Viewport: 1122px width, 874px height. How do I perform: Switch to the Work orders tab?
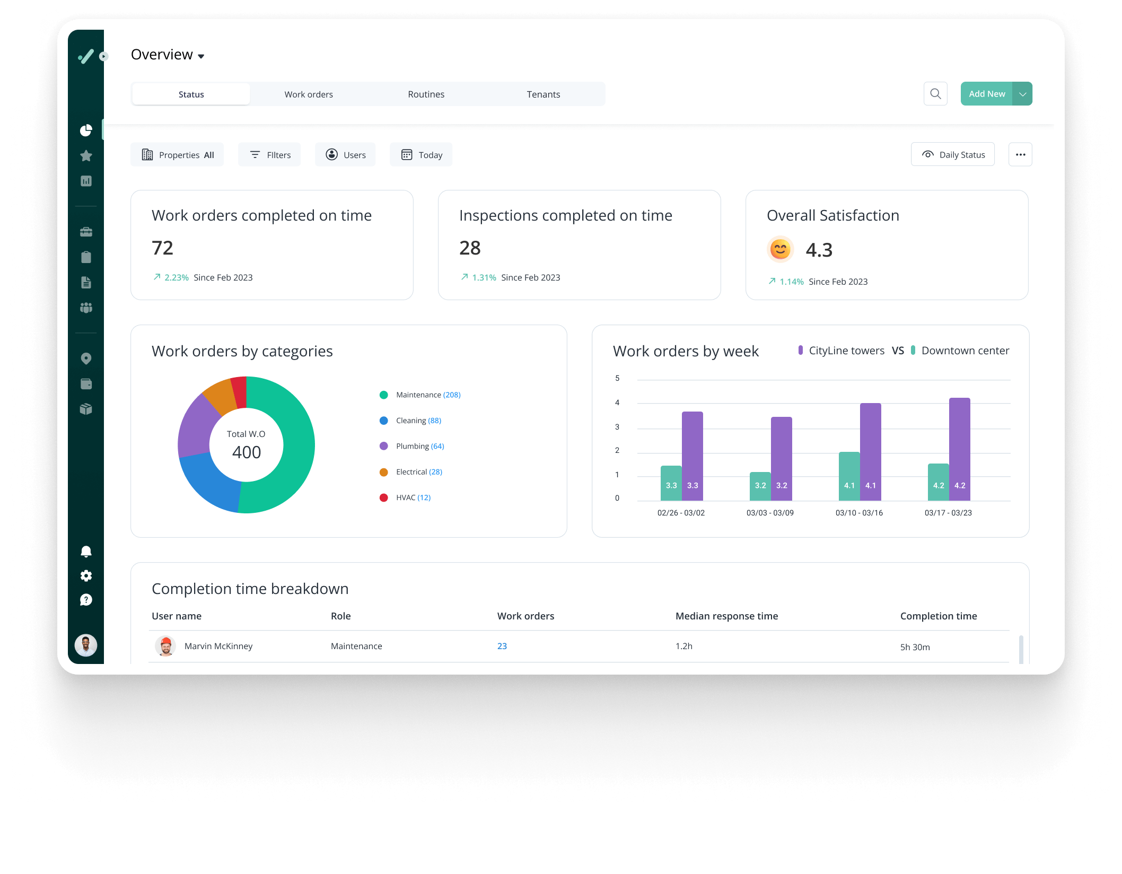[x=309, y=94]
